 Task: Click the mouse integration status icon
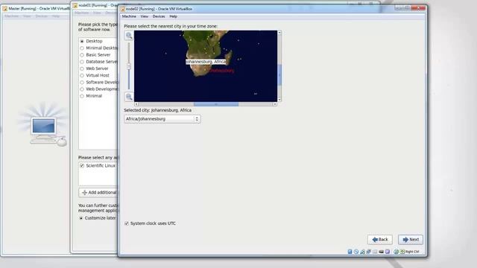(396, 252)
